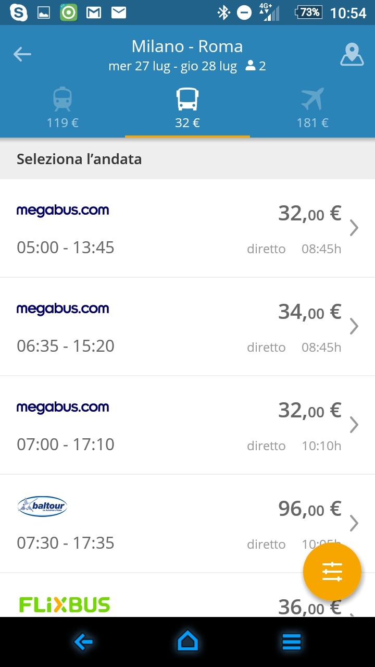Viewport: 375px width, 667px height.
Task: Open the orange filter settings button
Action: 332,572
